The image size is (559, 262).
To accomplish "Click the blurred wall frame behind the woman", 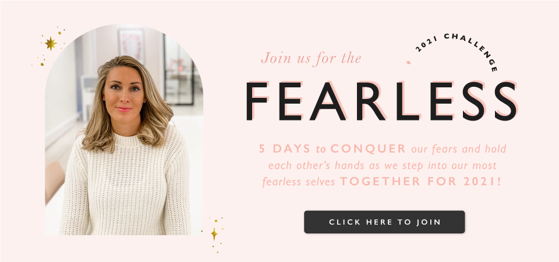I will 131,45.
